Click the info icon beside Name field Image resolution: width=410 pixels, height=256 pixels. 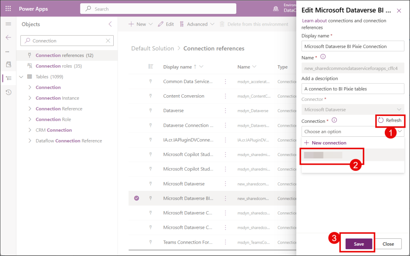point(323,57)
